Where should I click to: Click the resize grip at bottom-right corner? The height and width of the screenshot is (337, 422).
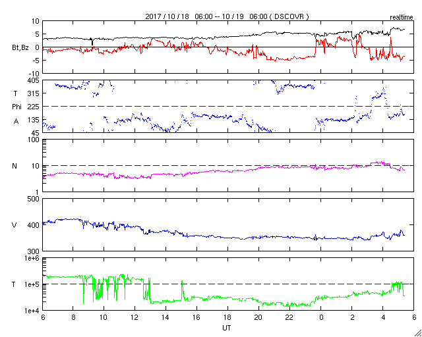pyautogui.click(x=417, y=332)
